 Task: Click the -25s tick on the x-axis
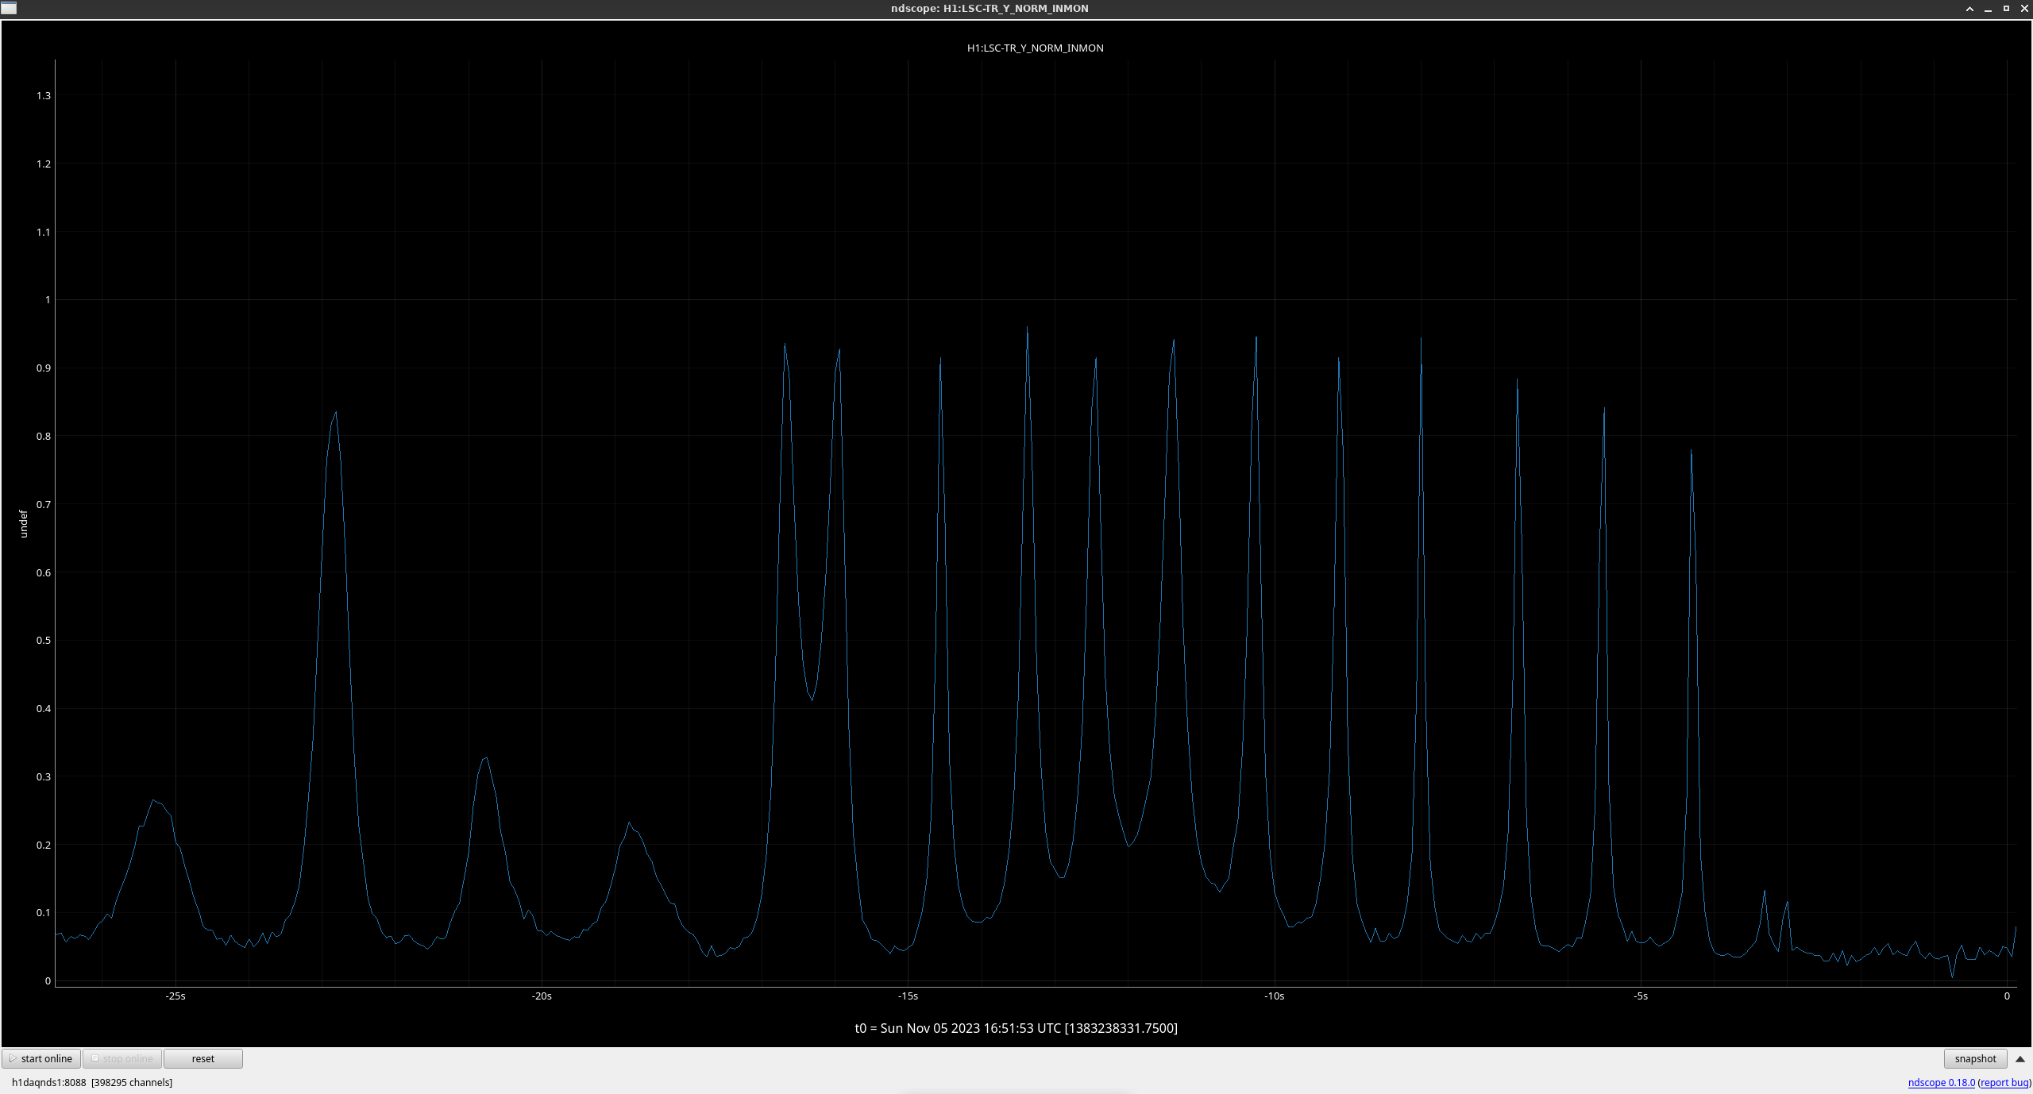pos(176,996)
